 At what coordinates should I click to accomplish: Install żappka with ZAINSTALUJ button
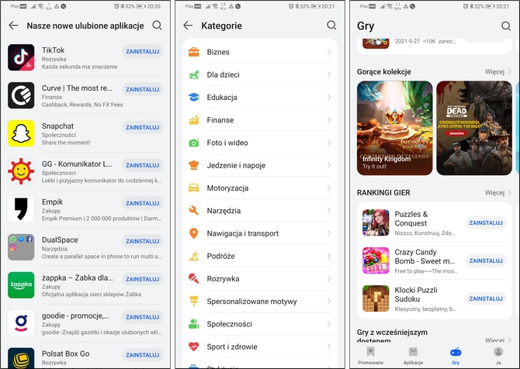(x=142, y=279)
